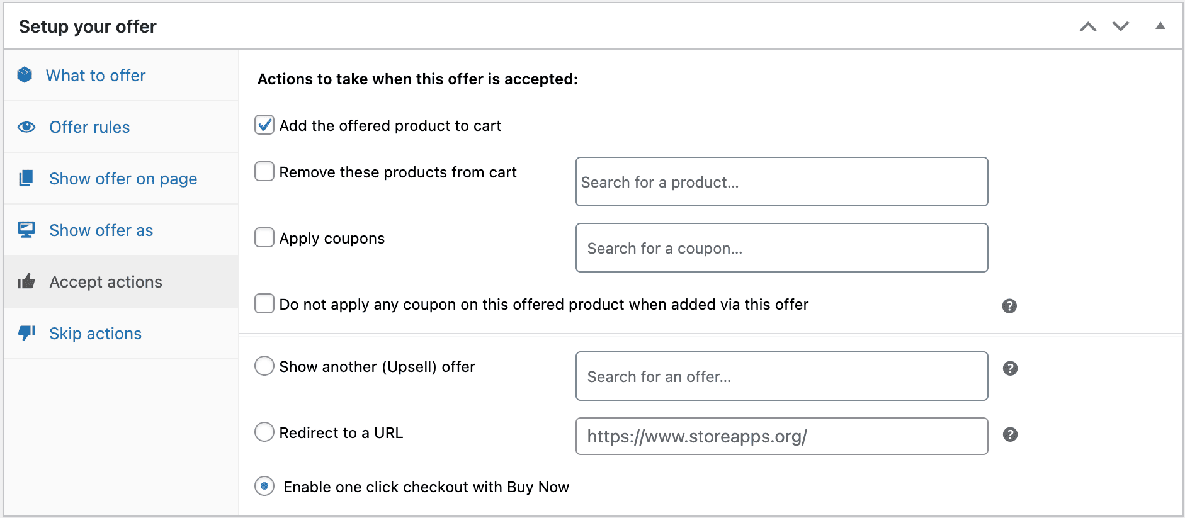This screenshot has height=518, width=1185.
Task: Click the thumbs-down icon for Skip actions
Action: 26,332
